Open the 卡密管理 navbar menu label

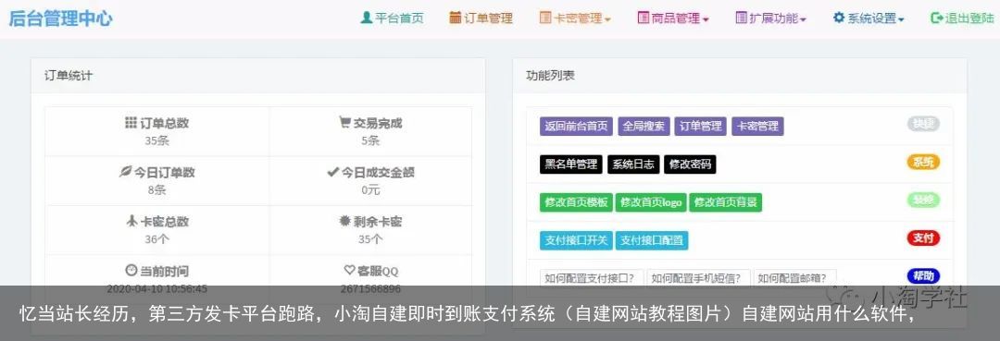point(578,18)
